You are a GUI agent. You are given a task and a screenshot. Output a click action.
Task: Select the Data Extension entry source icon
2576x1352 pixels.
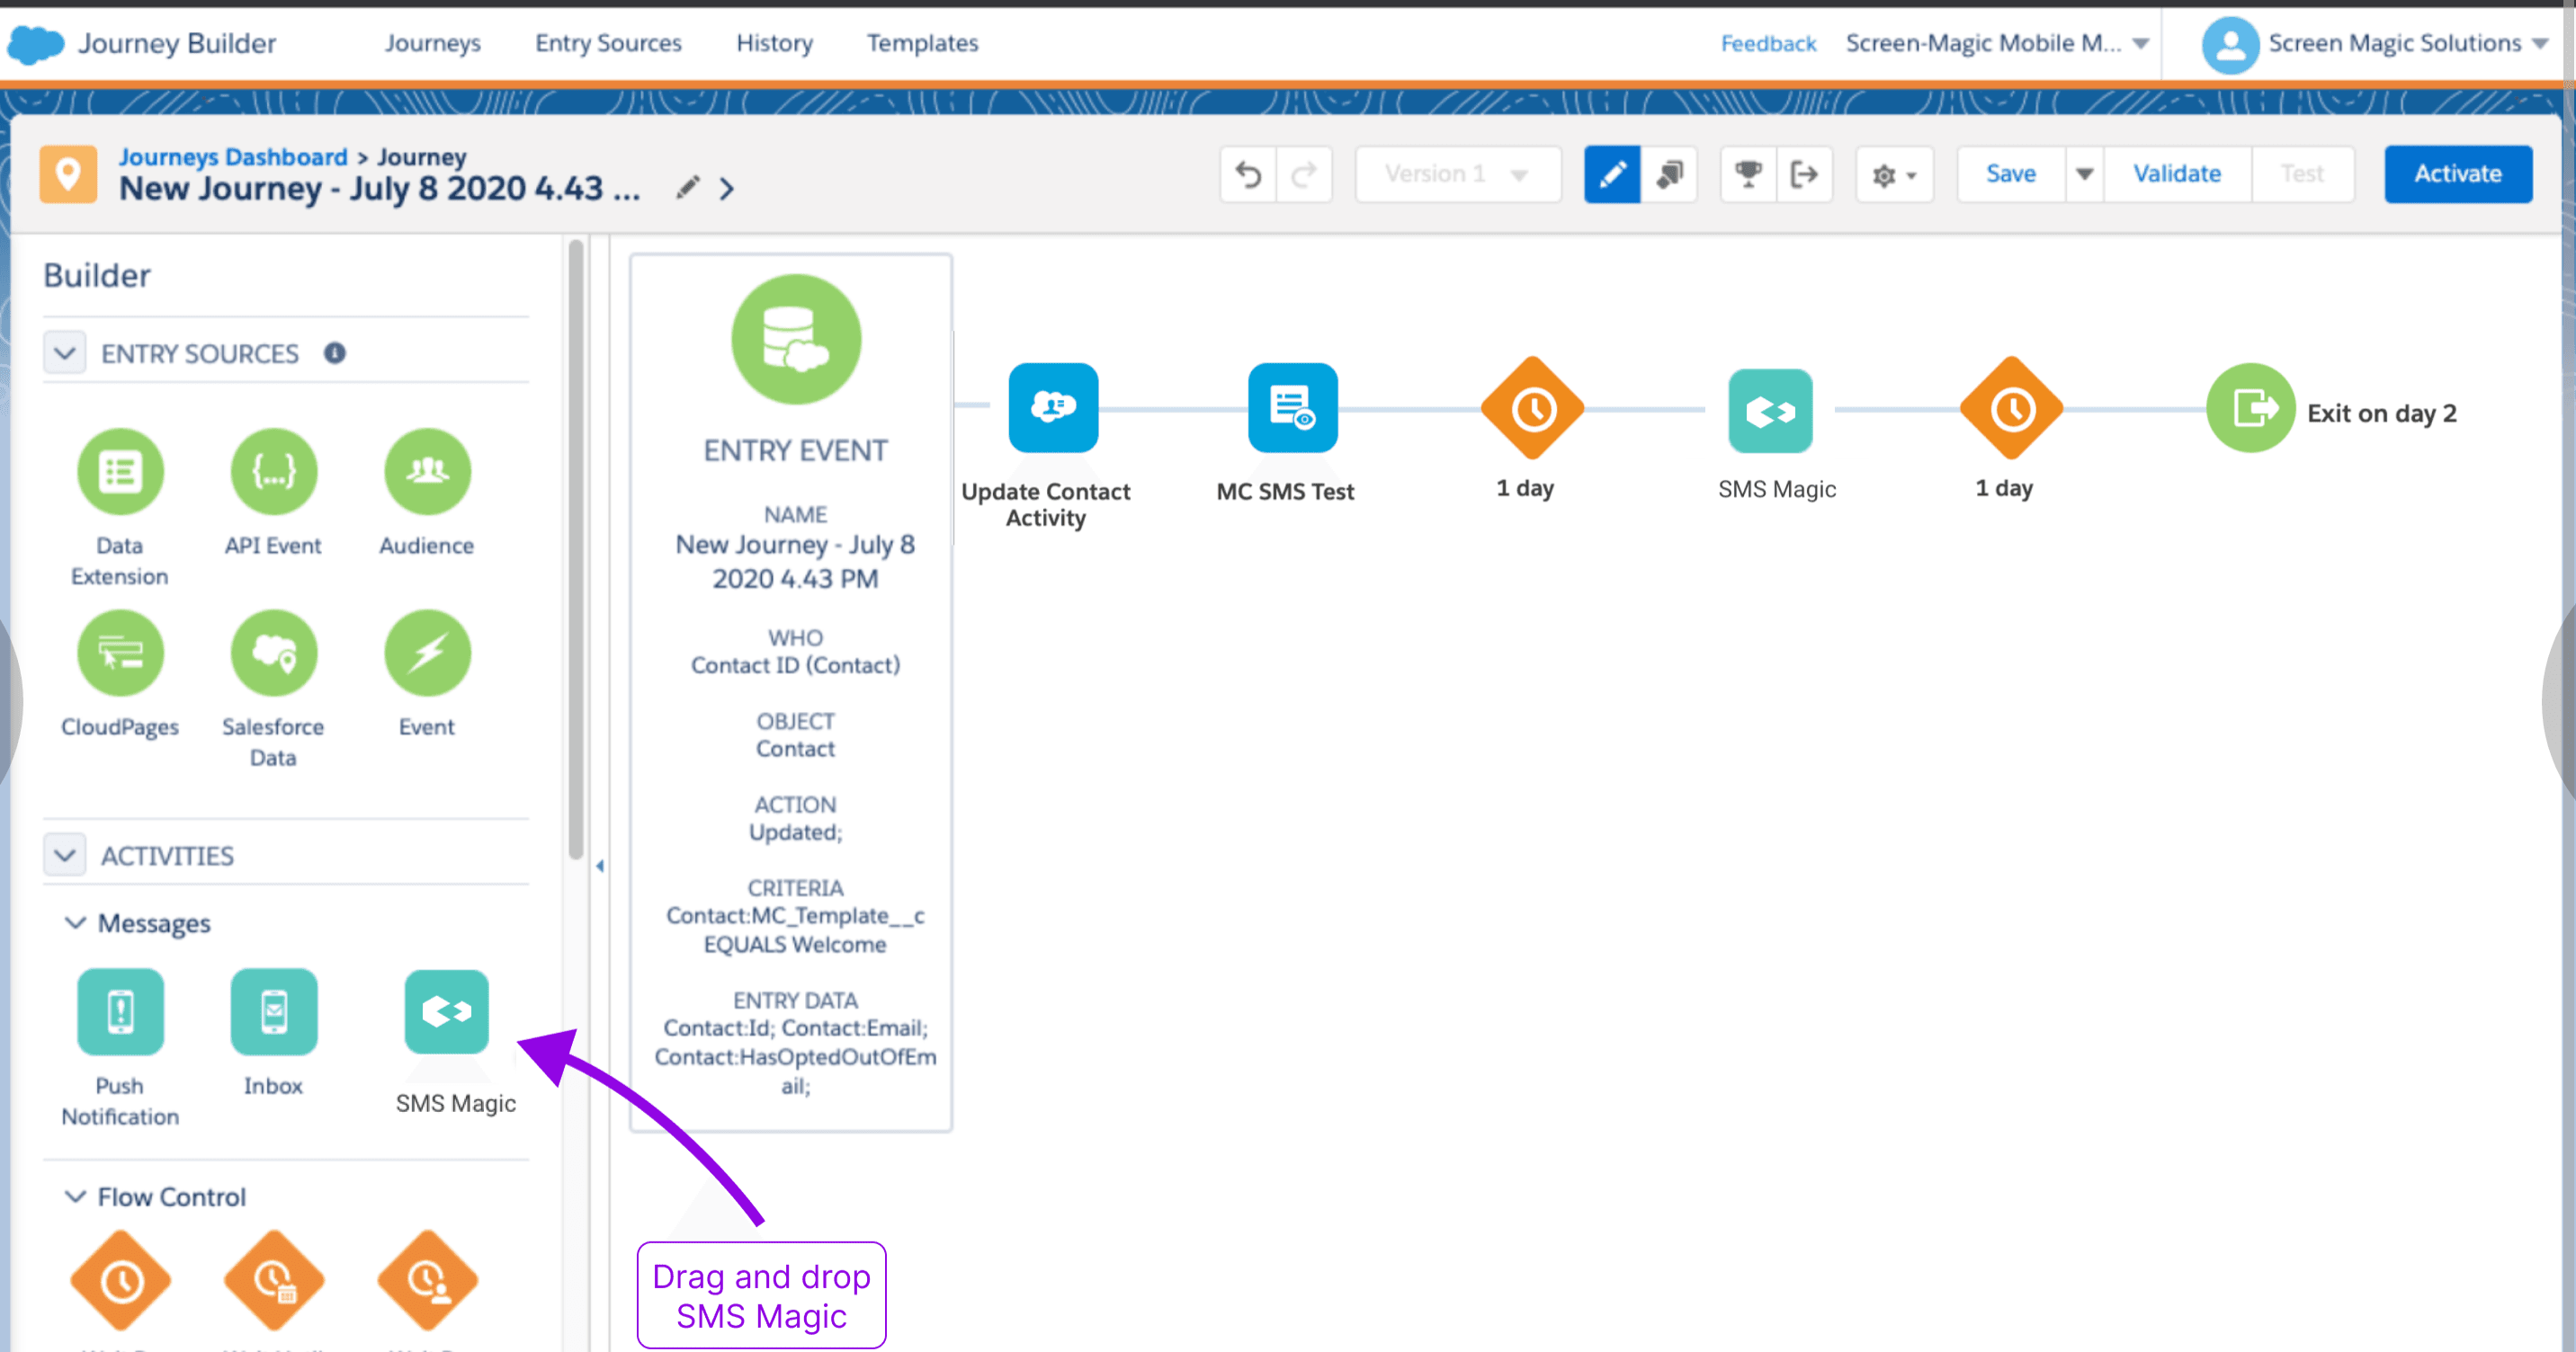click(x=120, y=472)
